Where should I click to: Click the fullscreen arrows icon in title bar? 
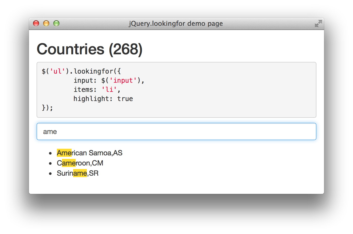coord(318,24)
